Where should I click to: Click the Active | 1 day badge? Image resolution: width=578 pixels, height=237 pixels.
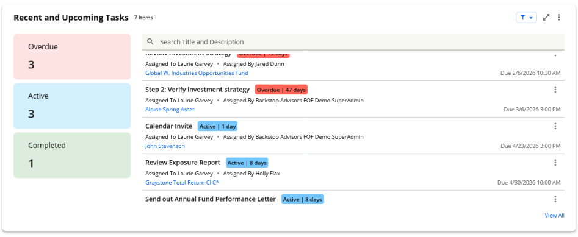[217, 126]
